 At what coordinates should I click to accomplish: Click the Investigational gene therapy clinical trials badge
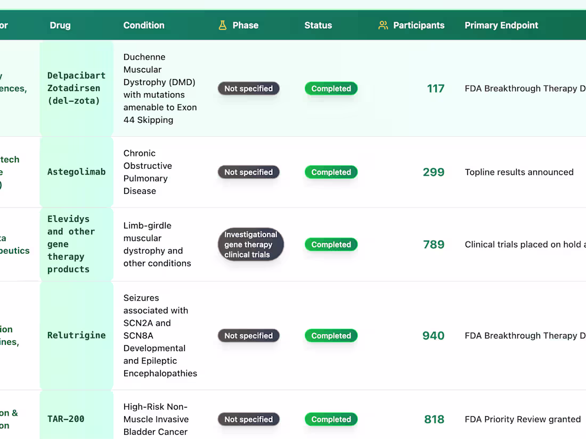[x=250, y=244]
